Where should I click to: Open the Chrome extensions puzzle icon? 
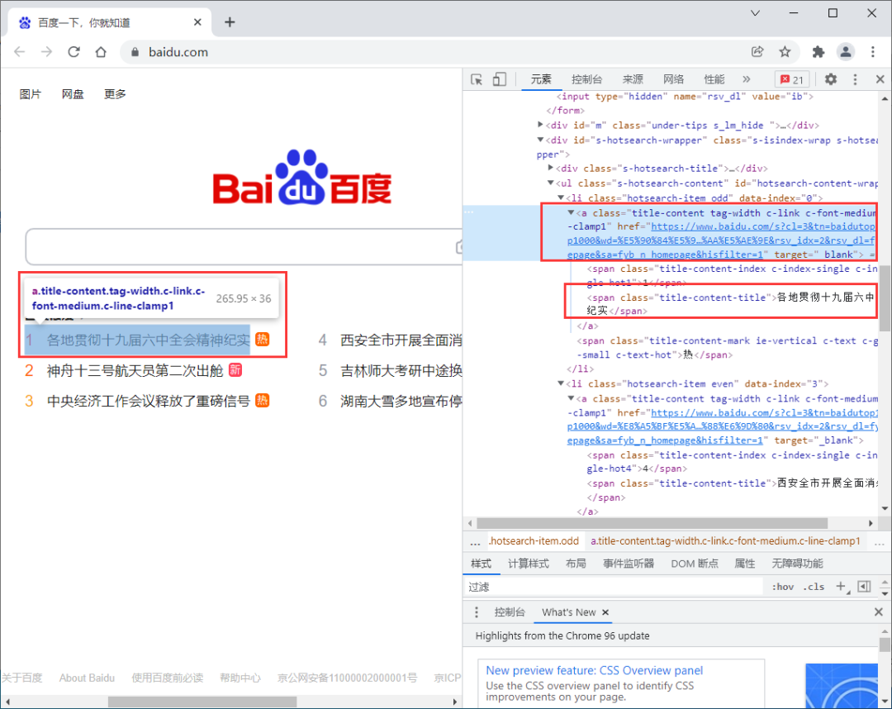point(818,52)
